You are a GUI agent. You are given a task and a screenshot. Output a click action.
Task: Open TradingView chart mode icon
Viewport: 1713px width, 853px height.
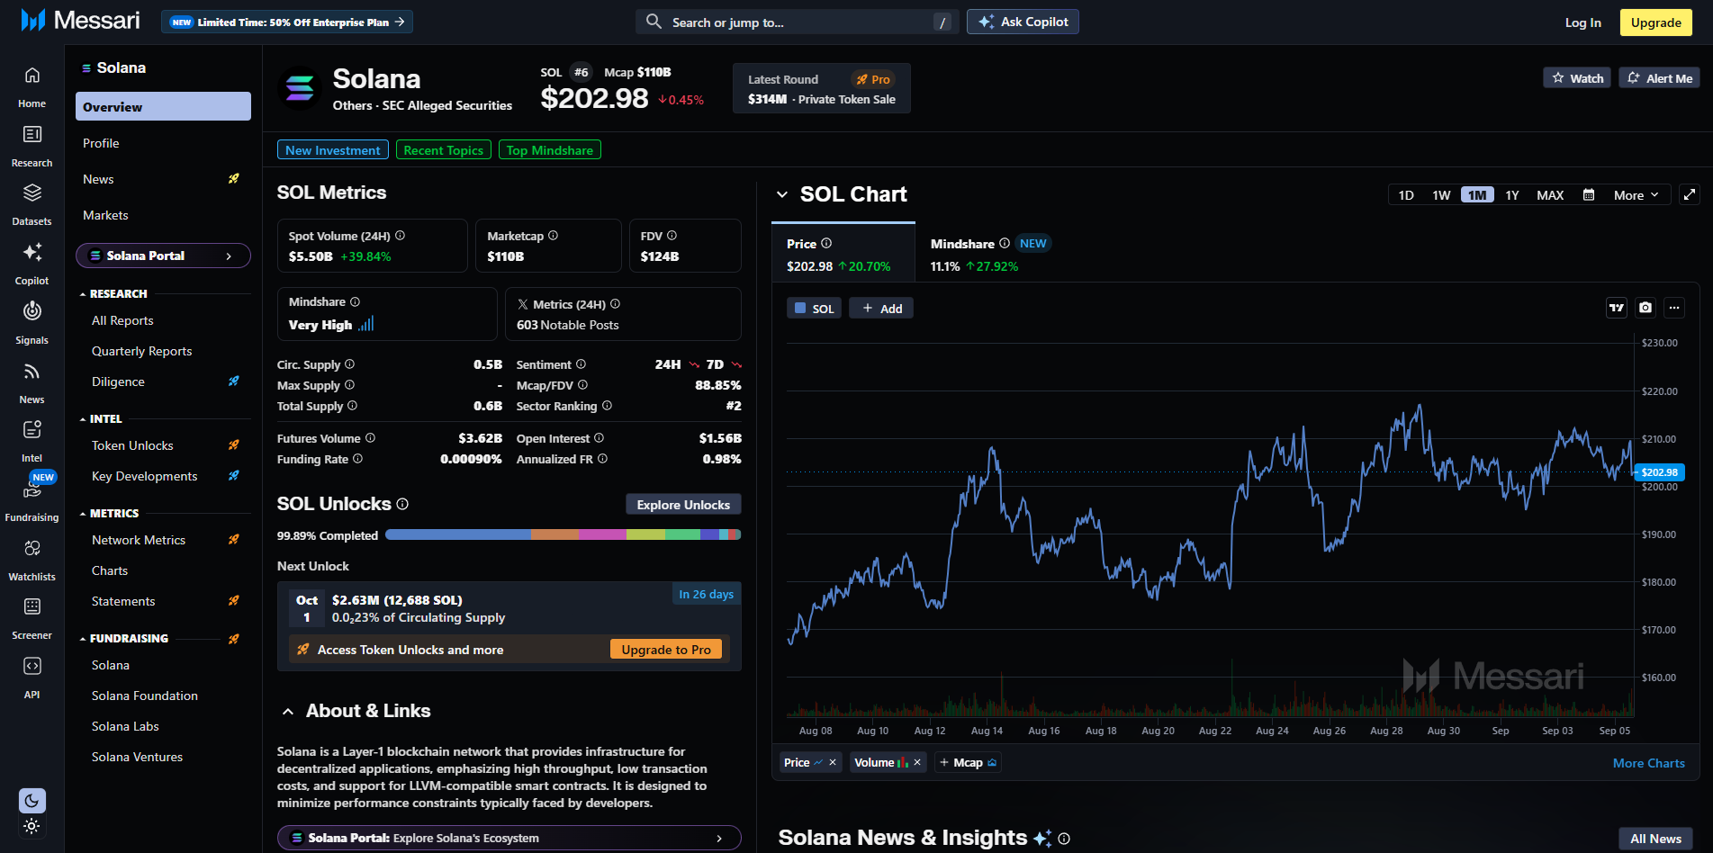[1617, 308]
